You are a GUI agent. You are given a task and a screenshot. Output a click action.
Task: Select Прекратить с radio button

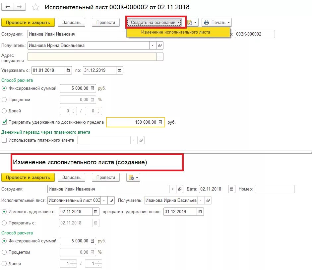click(4, 223)
